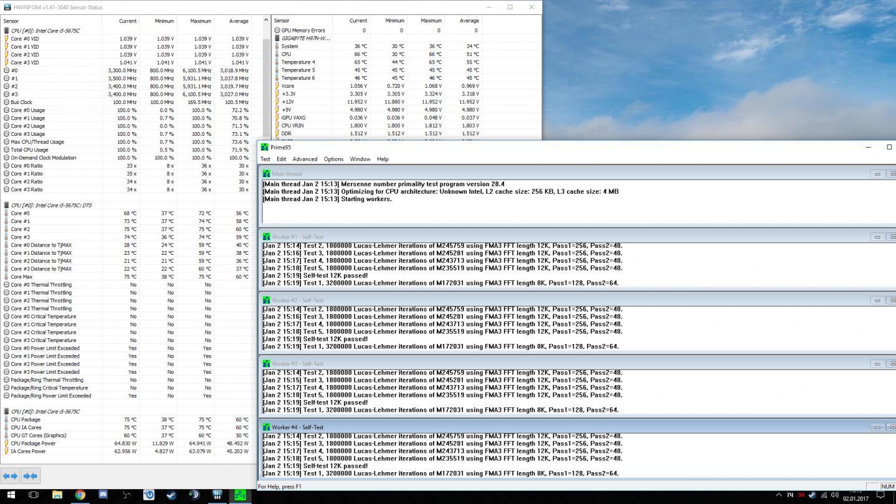Select the GPU Memory Errors row
Image resolution: width=896 pixels, height=504 pixels.
(377, 30)
